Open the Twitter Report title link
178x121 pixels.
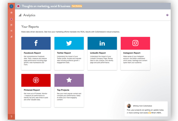point(64,53)
